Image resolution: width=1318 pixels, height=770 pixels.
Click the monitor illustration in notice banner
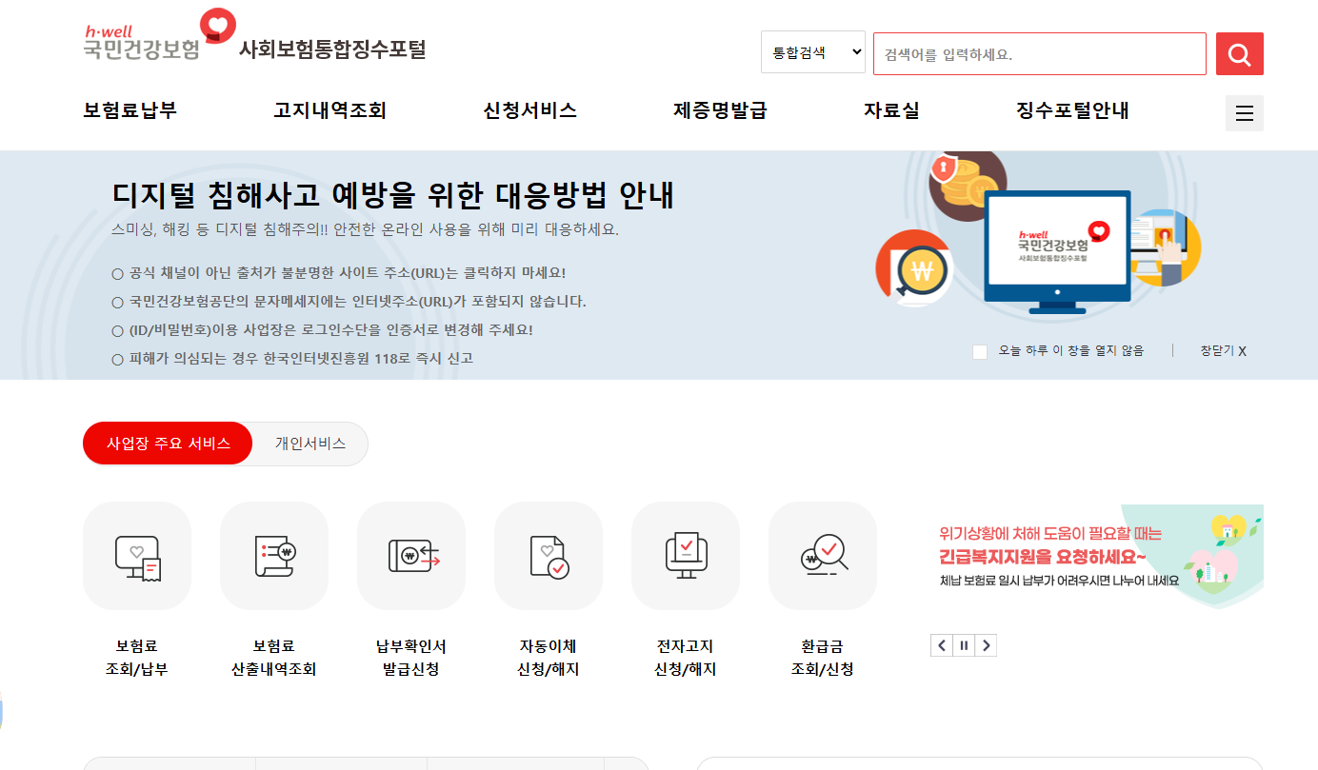tap(1057, 251)
